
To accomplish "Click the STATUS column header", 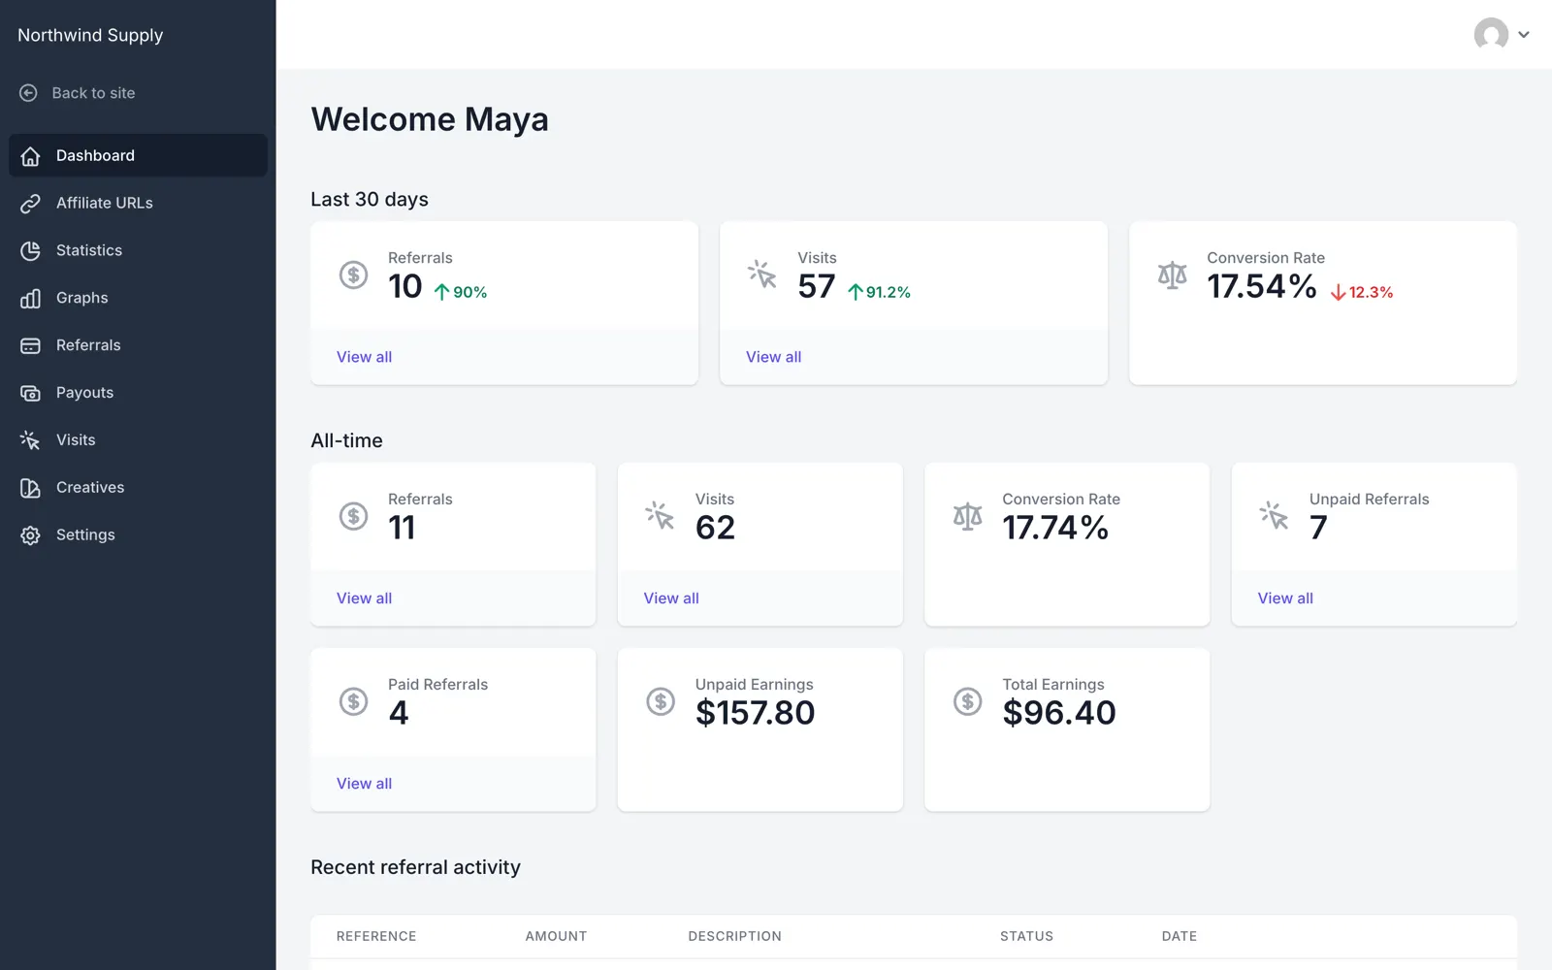I will (1026, 936).
